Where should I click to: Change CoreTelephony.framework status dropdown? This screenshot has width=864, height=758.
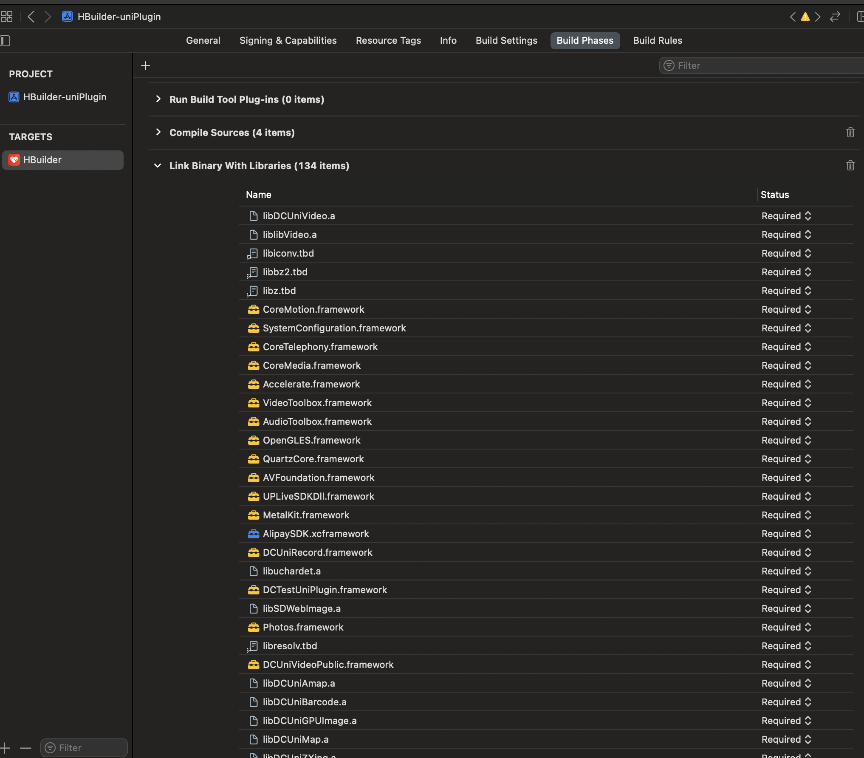pos(786,347)
